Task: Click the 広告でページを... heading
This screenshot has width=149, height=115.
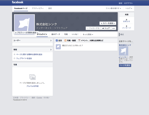Action: click(126, 41)
